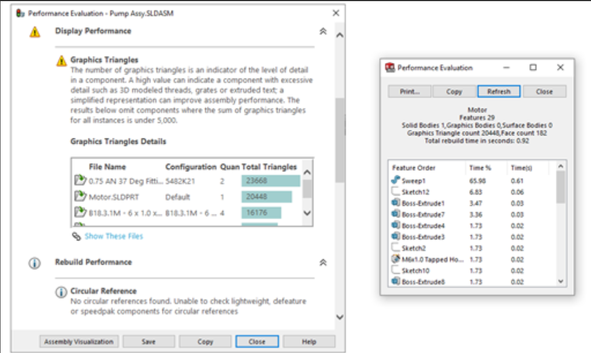This screenshot has height=353, width=591.
Task: Click the Graphics Triangles warning icon
Action: (x=61, y=60)
